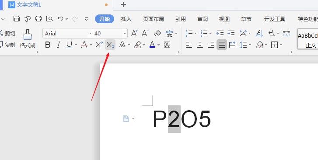Toggle Superscript X² button

pyautogui.click(x=99, y=45)
